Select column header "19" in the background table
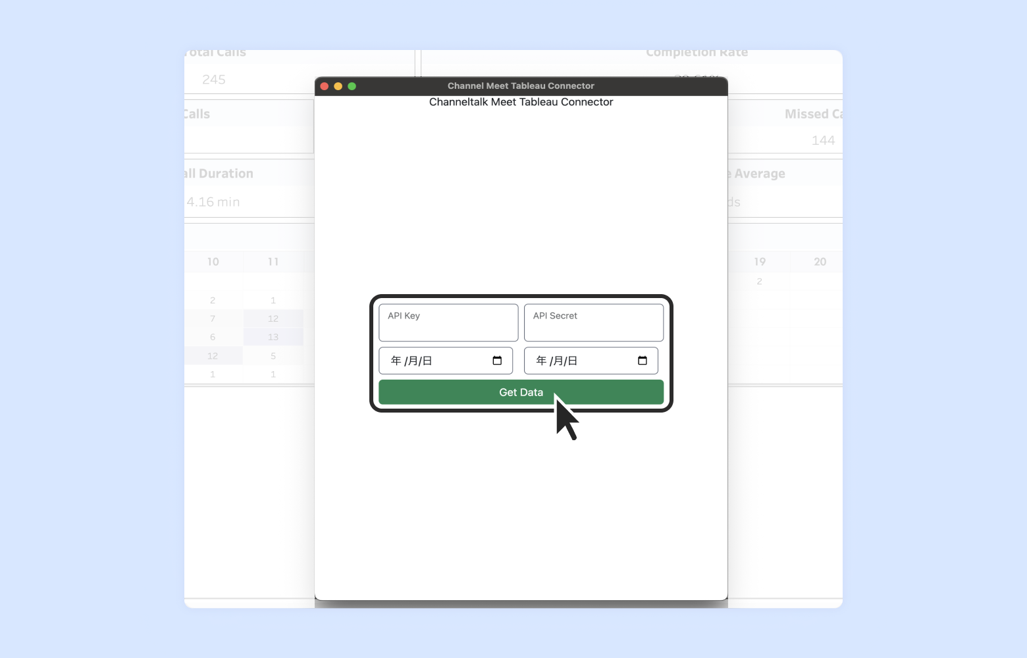Image resolution: width=1027 pixels, height=658 pixels. [x=760, y=262]
